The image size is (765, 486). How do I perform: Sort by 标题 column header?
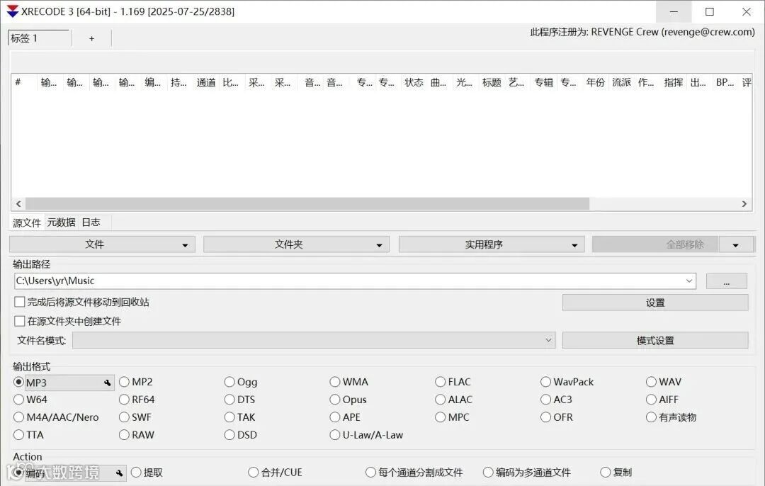[492, 82]
